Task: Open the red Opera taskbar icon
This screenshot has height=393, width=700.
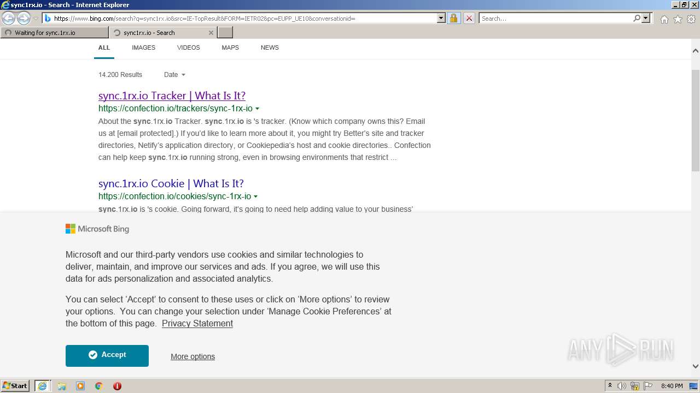Action: pyautogui.click(x=117, y=386)
